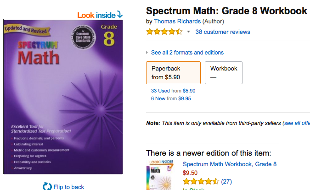Click the Look inside label above cover
The width and height of the screenshot is (310, 190).
(x=96, y=15)
